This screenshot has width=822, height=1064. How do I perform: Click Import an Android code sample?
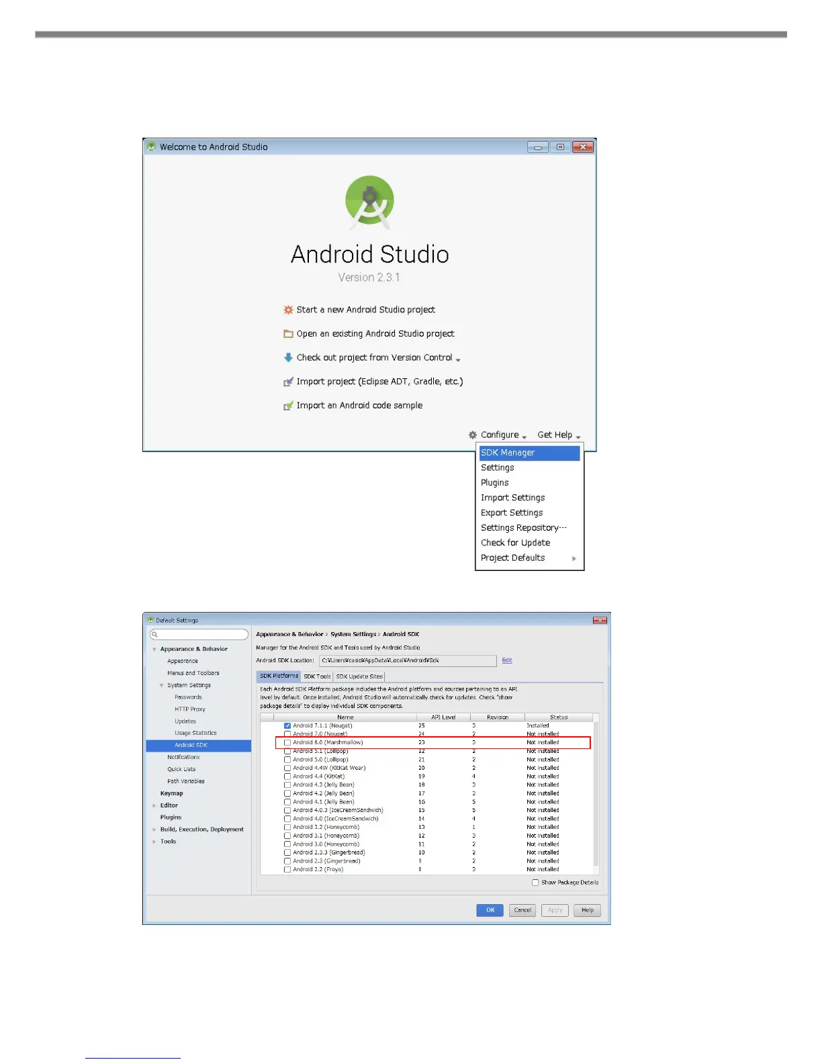click(x=360, y=406)
